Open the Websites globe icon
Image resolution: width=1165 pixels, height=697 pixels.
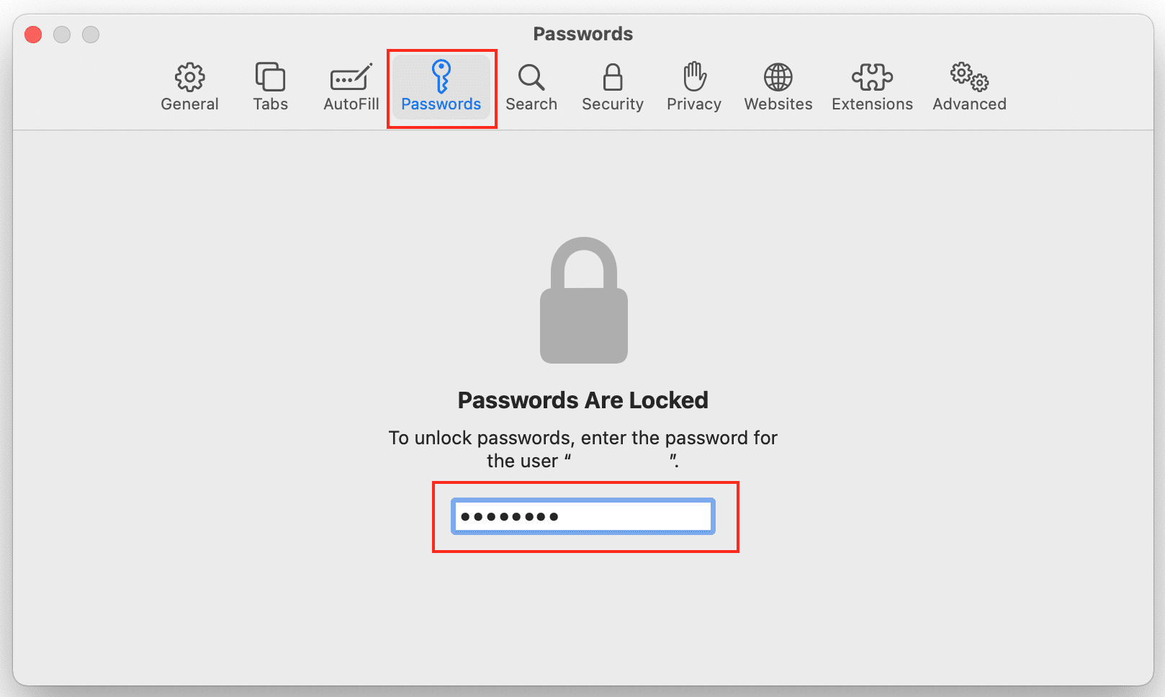click(778, 77)
